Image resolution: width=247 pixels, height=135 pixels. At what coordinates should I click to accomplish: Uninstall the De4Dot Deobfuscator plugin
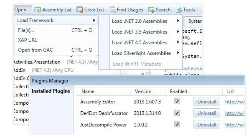[207, 113]
